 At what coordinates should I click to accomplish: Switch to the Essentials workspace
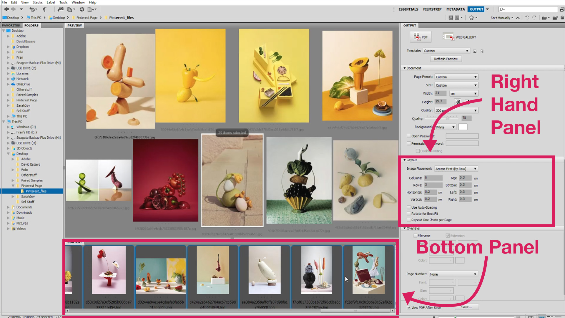(408, 9)
